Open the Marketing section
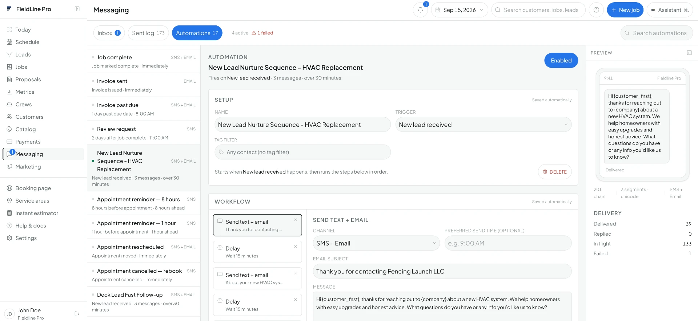Image resolution: width=698 pixels, height=321 pixels. 43,167
